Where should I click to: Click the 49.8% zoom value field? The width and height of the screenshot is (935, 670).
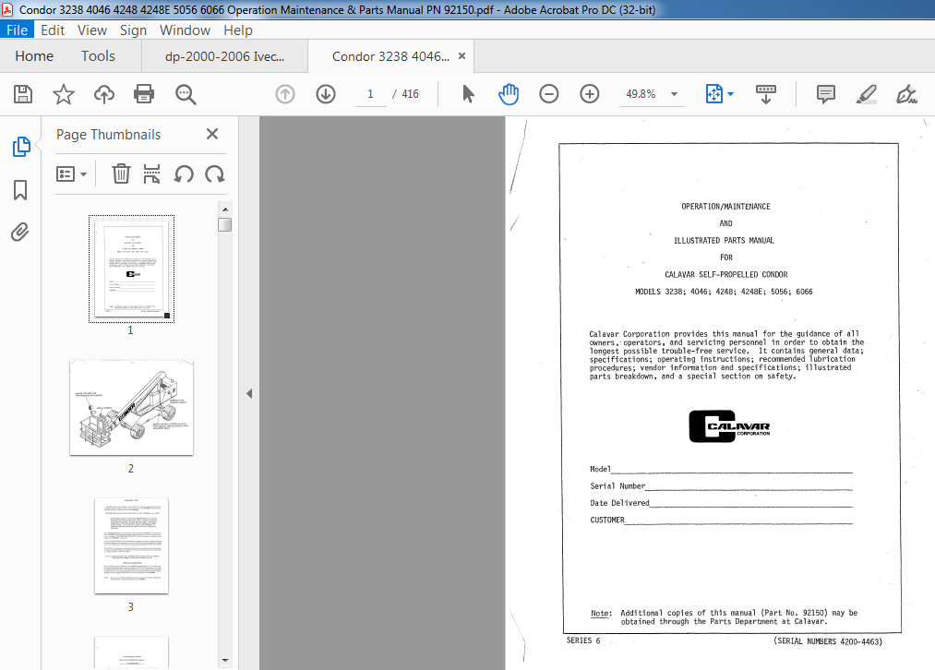(x=641, y=94)
